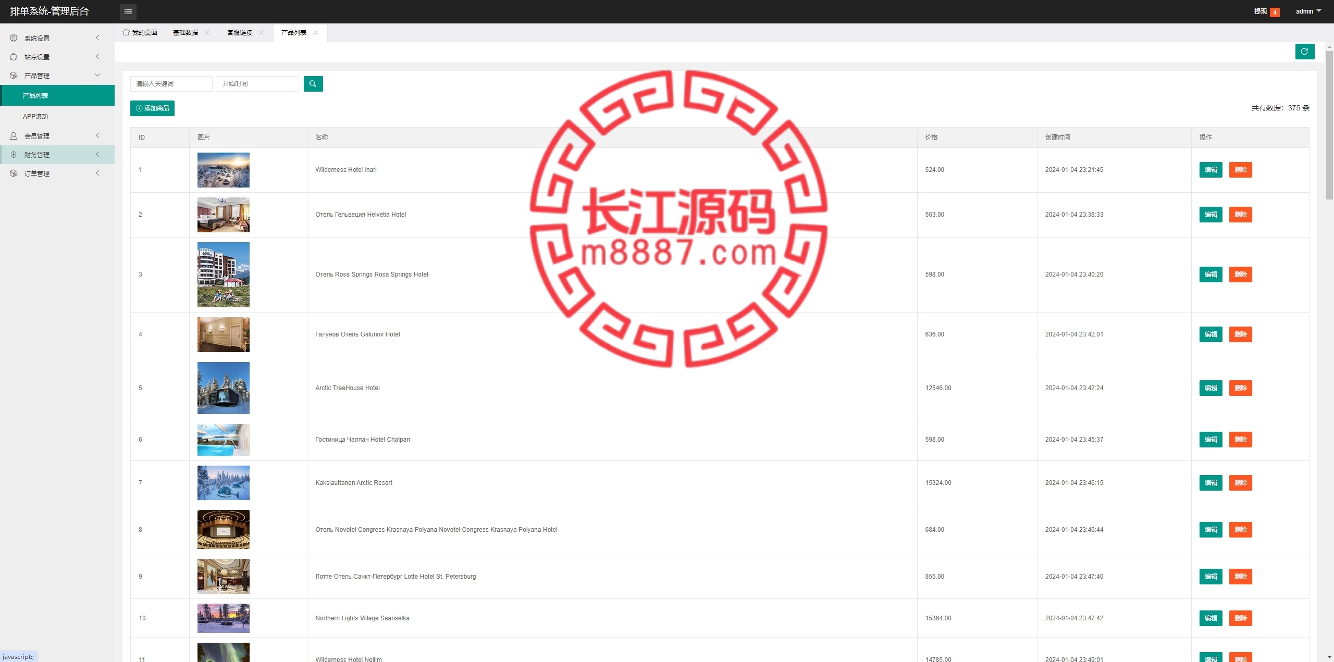
Task: Delete the Northern Lights Village Saariselka row
Action: pyautogui.click(x=1240, y=618)
